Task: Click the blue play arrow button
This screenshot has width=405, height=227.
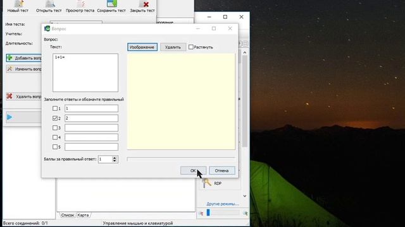Action: click(9, 117)
